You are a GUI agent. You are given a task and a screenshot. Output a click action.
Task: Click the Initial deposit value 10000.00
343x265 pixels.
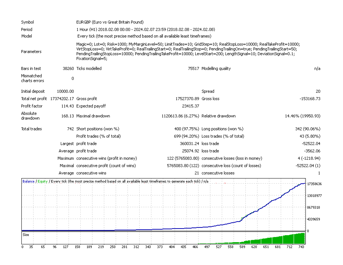[x=66, y=91]
